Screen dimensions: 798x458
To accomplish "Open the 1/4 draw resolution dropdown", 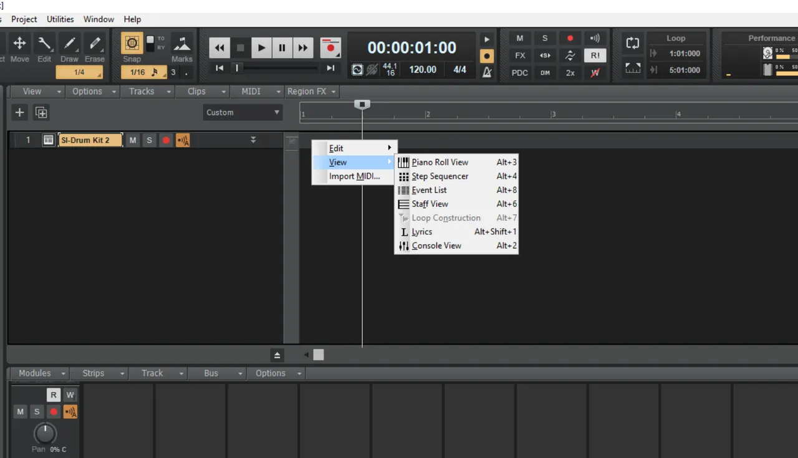I will (80, 72).
